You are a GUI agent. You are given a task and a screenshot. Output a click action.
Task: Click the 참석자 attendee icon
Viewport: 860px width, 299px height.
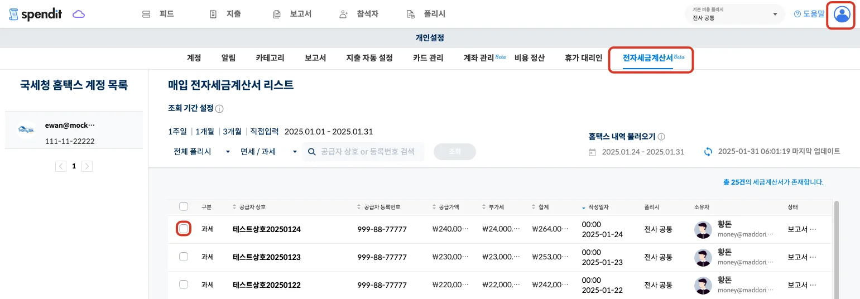tap(344, 15)
